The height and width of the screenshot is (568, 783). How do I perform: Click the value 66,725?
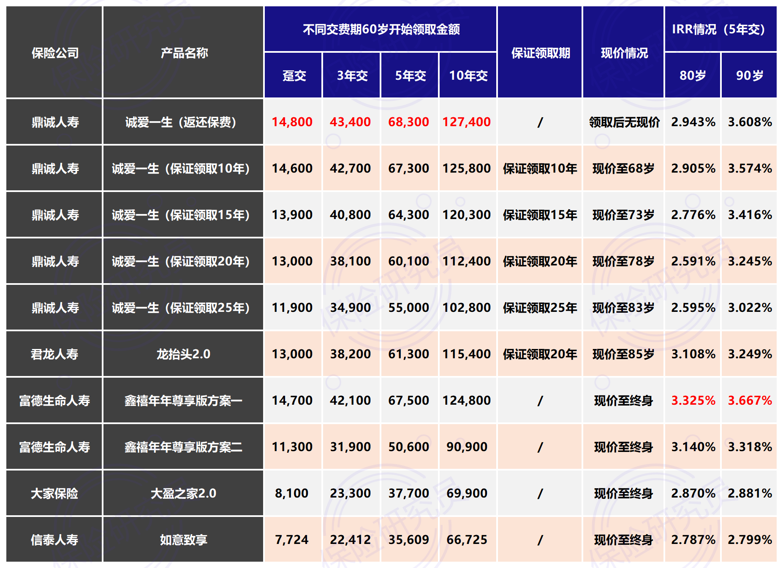pos(467,540)
